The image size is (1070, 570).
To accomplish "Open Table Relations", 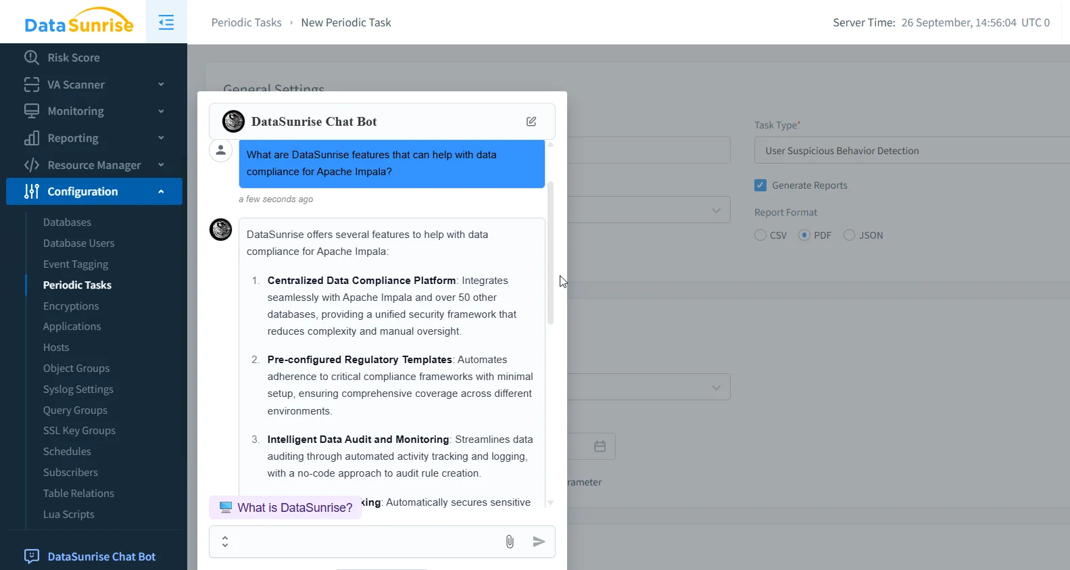I will click(x=78, y=494).
